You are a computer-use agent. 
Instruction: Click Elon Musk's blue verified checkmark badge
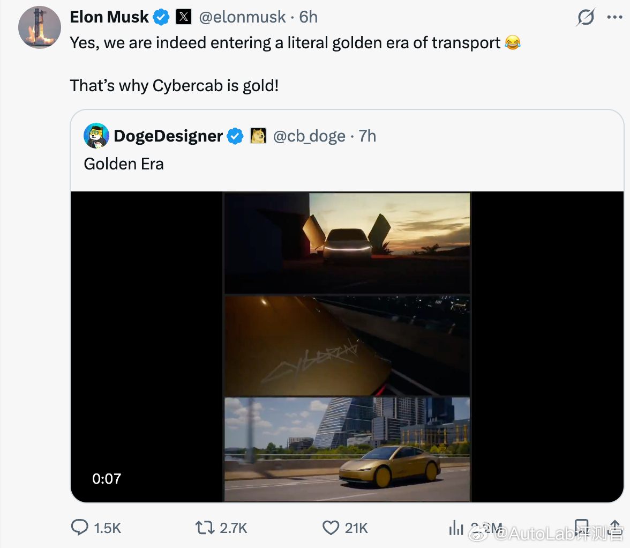[x=162, y=17]
